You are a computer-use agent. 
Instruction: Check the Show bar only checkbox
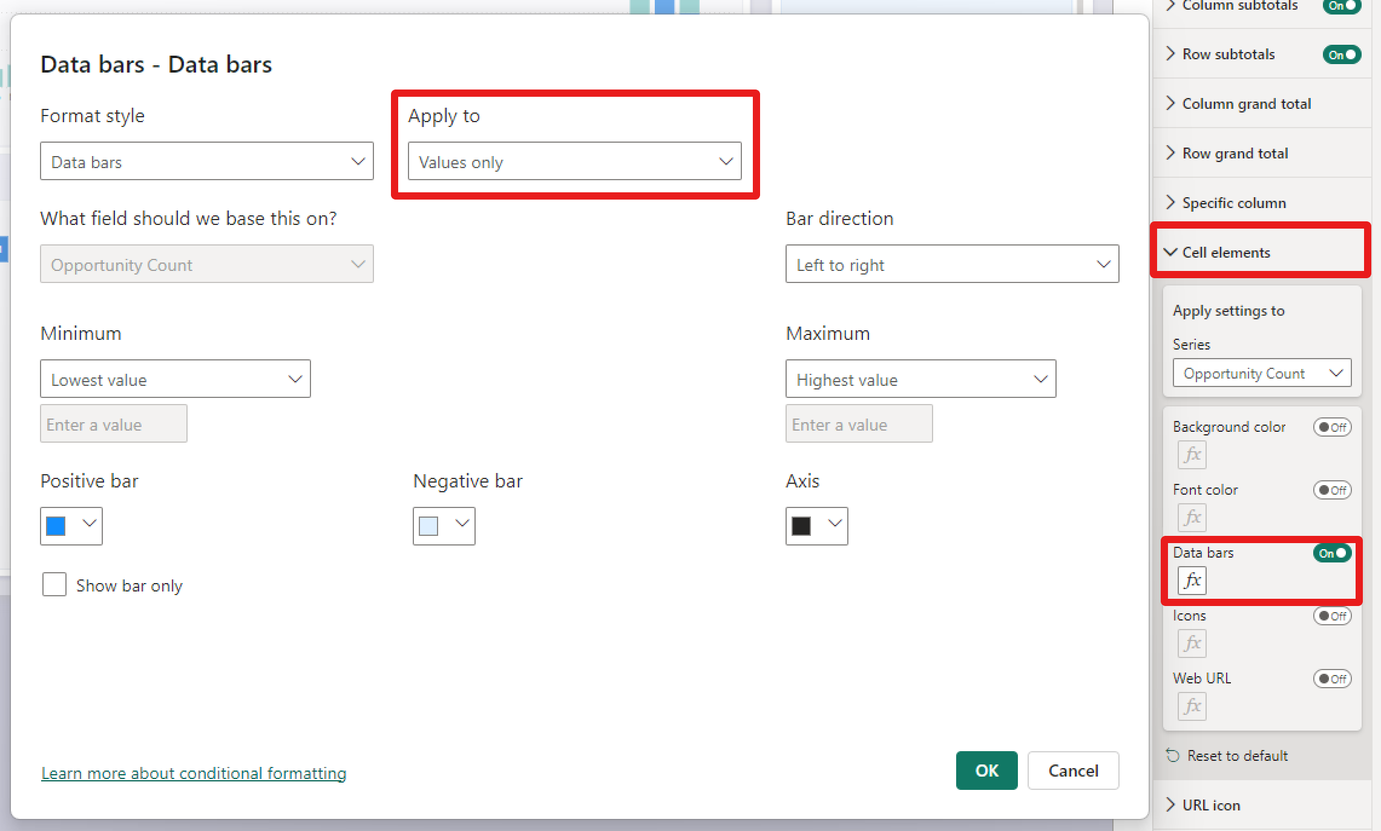(54, 585)
